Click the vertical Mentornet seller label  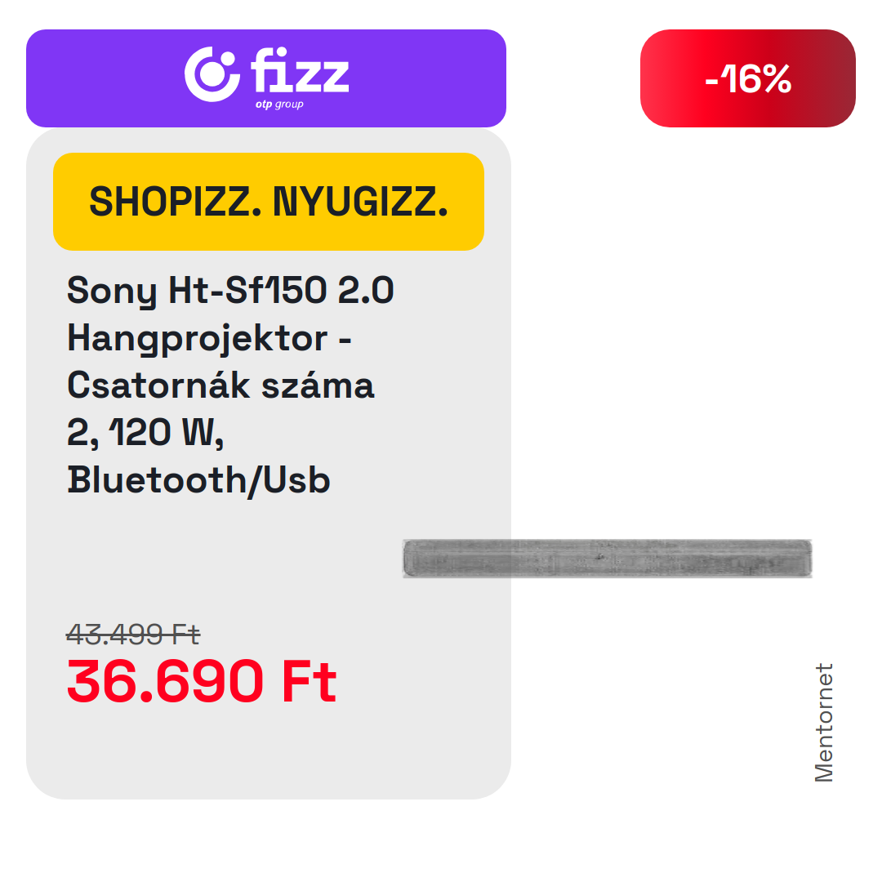pyautogui.click(x=824, y=723)
